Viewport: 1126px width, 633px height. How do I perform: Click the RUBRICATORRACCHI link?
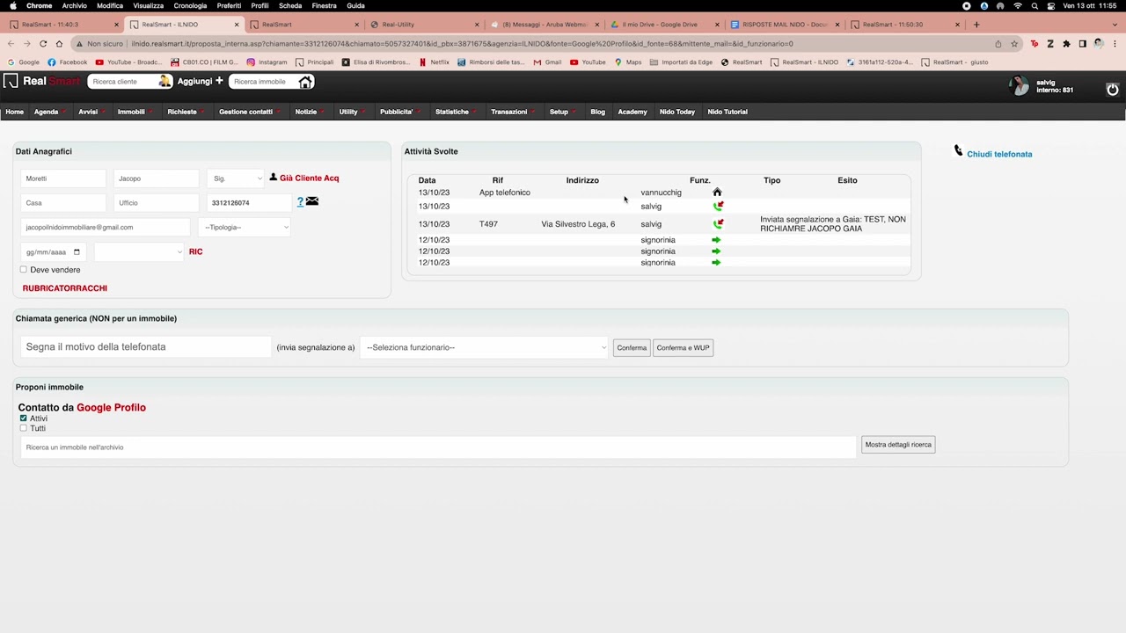click(x=65, y=288)
